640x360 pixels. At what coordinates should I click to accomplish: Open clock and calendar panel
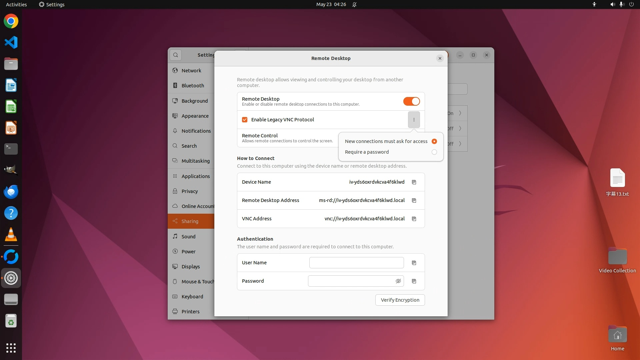click(x=331, y=4)
